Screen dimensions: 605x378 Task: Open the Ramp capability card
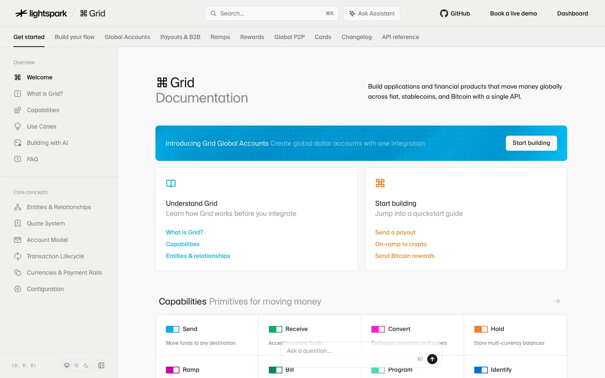[207, 367]
